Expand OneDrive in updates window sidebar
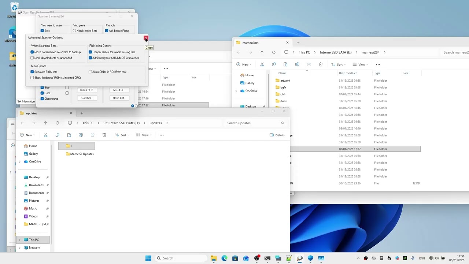 click(x=20, y=162)
